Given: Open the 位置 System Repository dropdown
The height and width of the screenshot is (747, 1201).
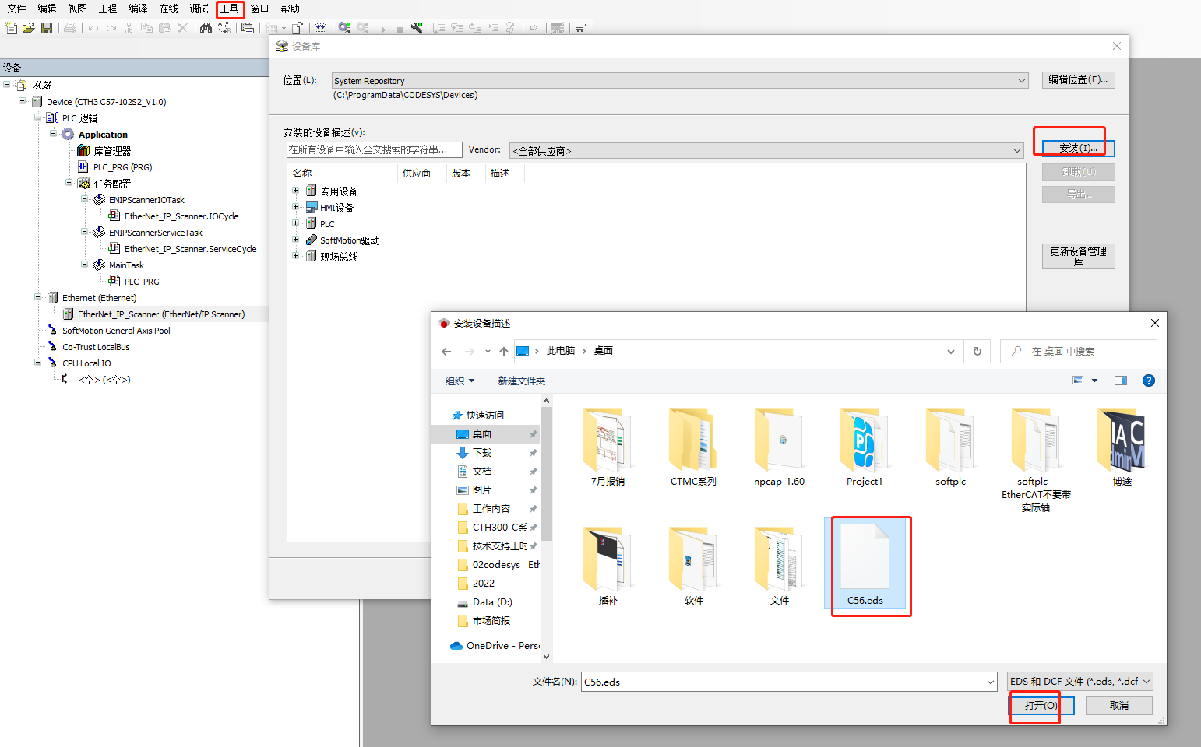Looking at the screenshot, I should [680, 81].
